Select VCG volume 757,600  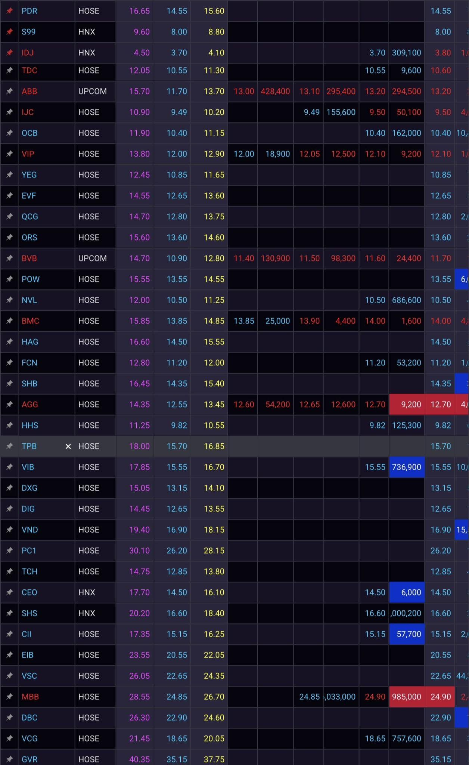406,738
